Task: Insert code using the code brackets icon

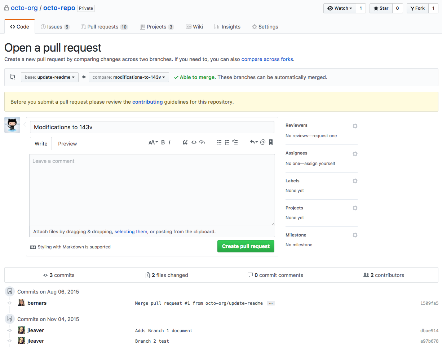Action: 194,142
